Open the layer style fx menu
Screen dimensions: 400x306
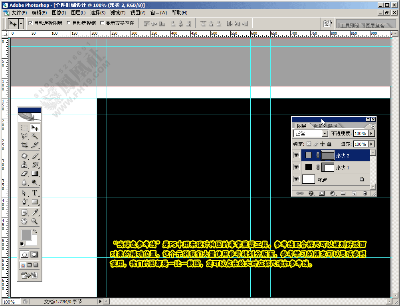[311, 194]
